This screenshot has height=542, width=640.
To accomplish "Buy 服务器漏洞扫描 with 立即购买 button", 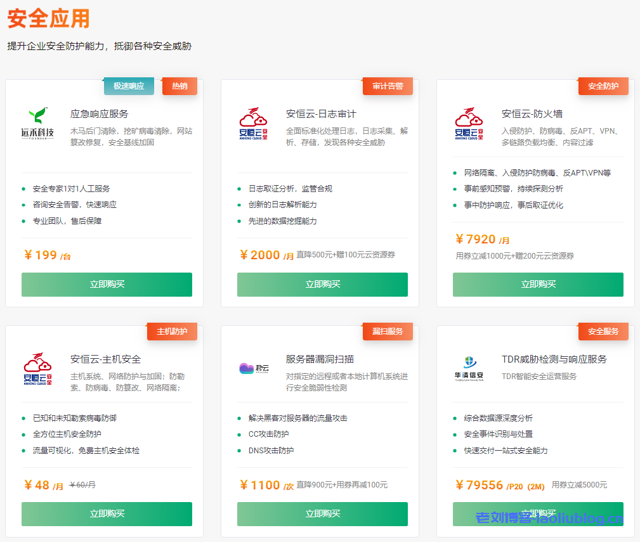I will (x=322, y=514).
